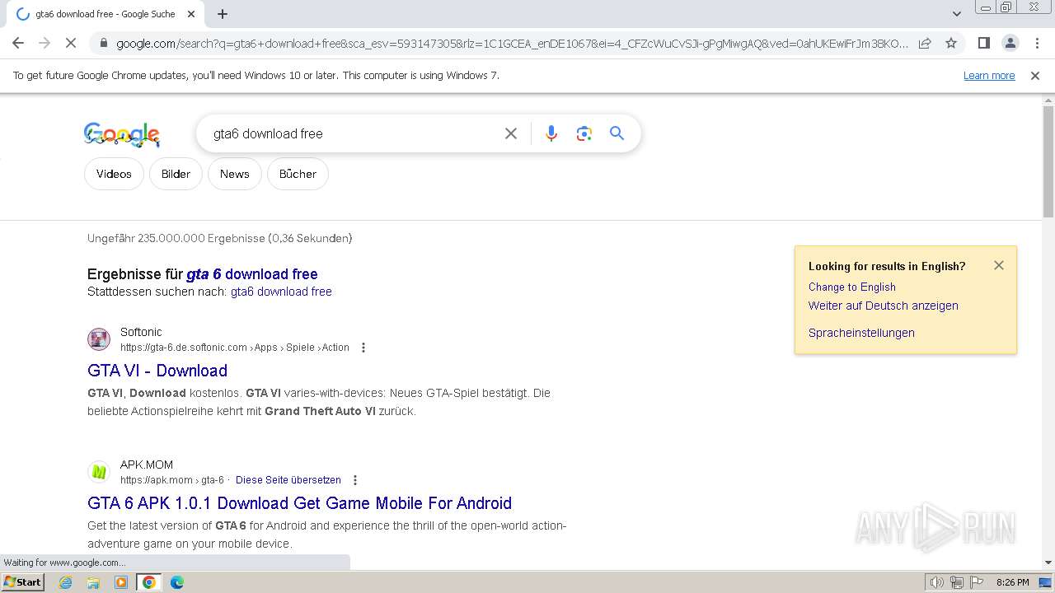Open Chrome profile avatar

coord(1010,43)
